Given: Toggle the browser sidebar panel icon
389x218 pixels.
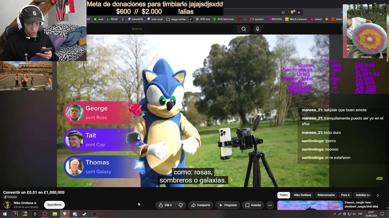Looking at the screenshot, I should coord(283,12).
